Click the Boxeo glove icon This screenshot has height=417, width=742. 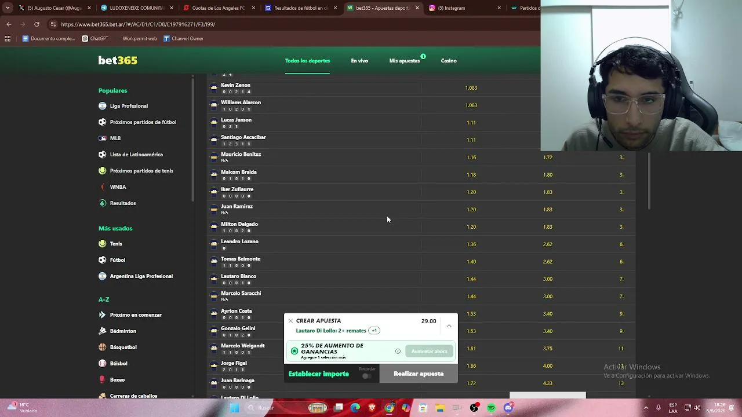point(103,380)
